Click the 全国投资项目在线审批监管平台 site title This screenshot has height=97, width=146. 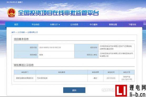(x=58, y=13)
